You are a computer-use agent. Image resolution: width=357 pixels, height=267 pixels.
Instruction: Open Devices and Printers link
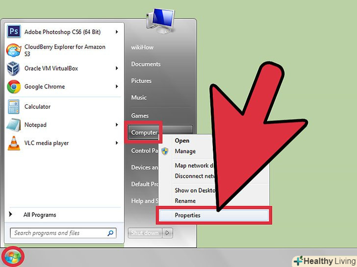click(145, 168)
